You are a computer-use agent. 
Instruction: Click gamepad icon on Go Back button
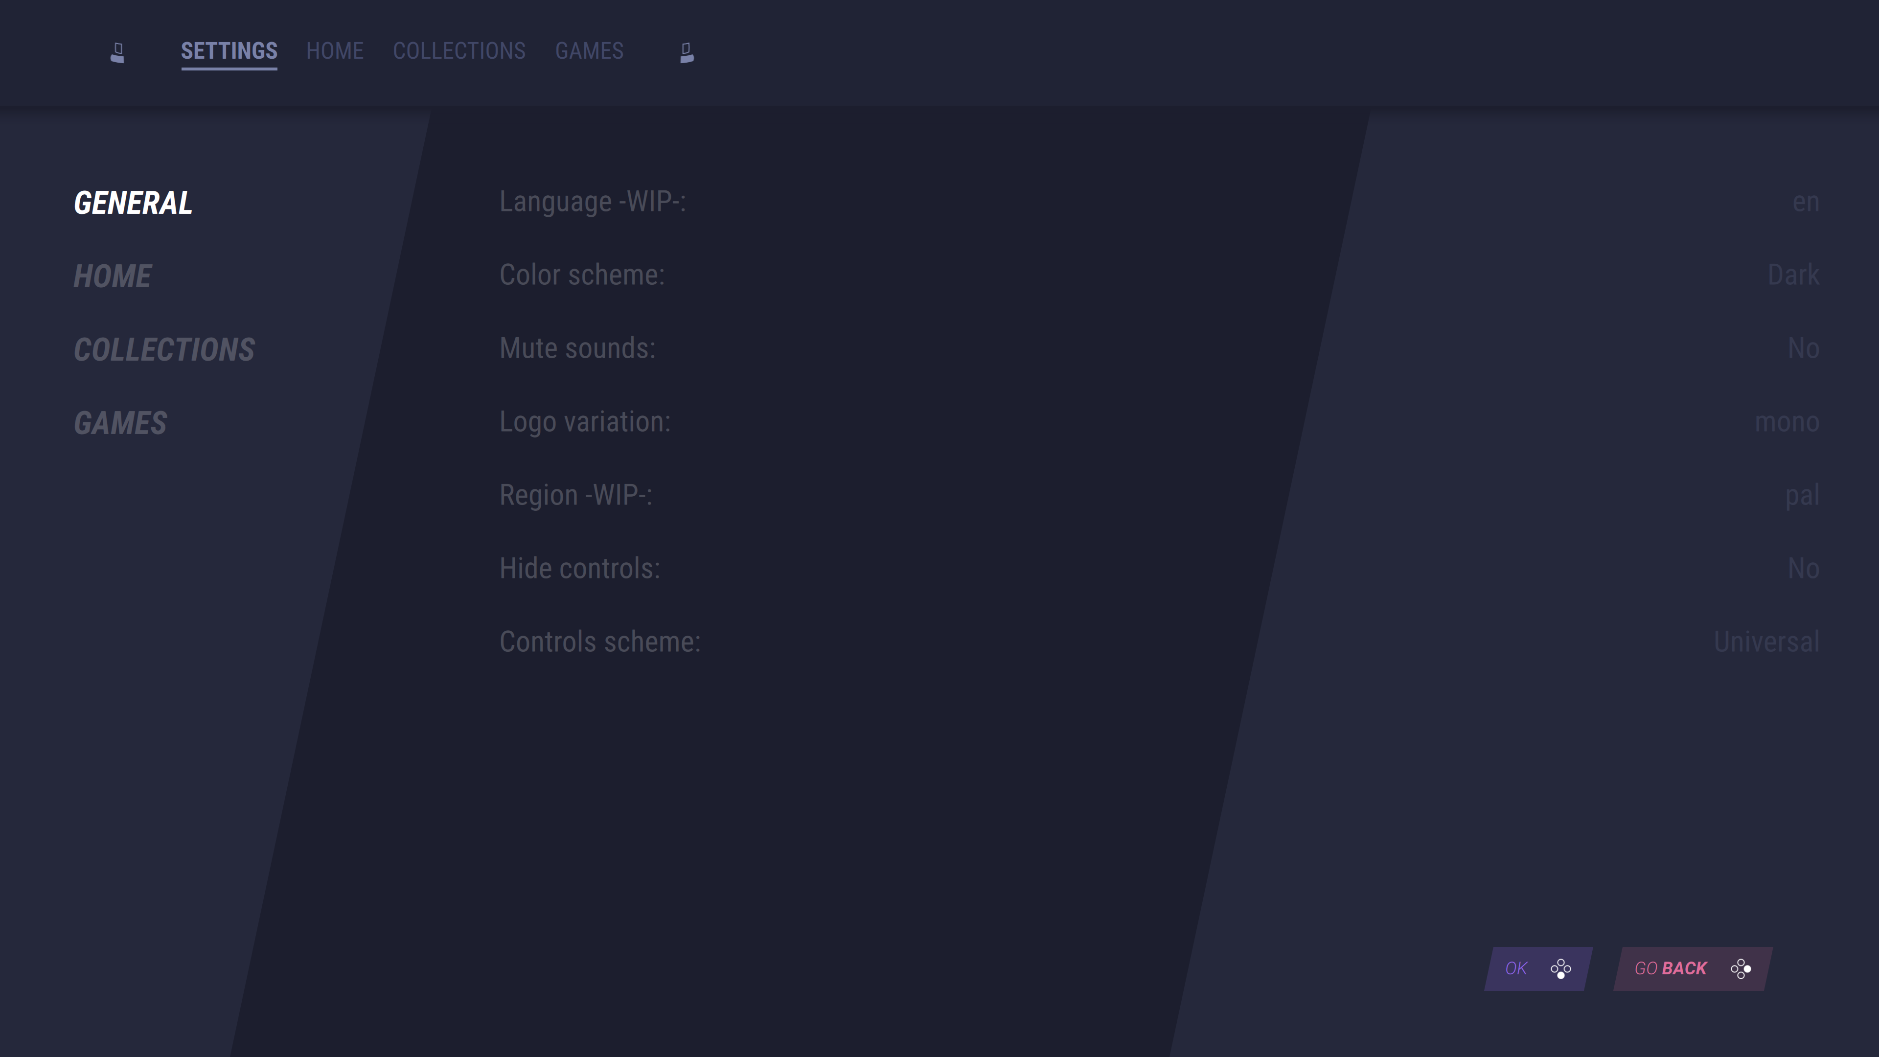1741,969
